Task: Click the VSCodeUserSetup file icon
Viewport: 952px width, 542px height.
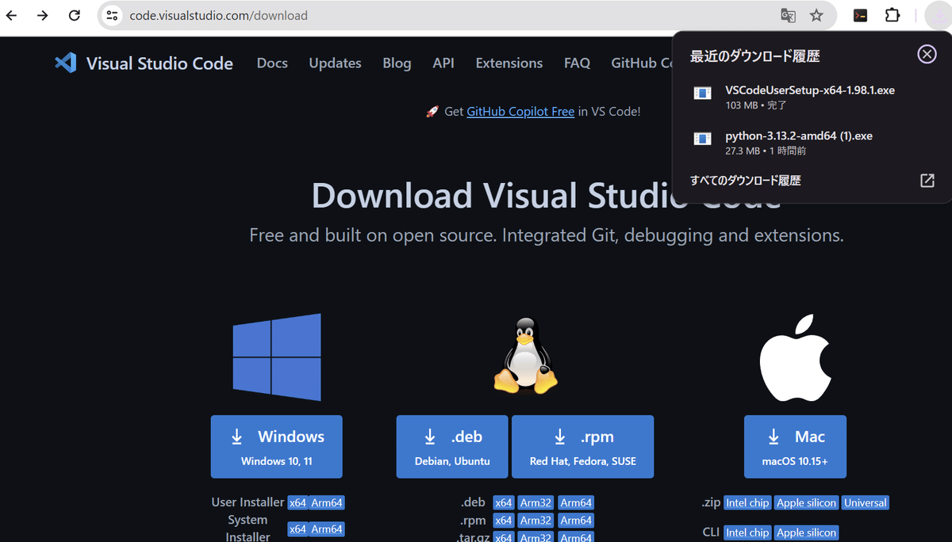Action: (702, 93)
